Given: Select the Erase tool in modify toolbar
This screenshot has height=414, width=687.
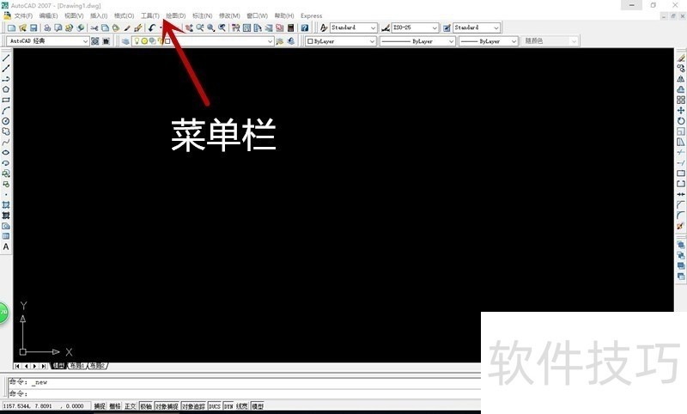Looking at the screenshot, I should (680, 58).
